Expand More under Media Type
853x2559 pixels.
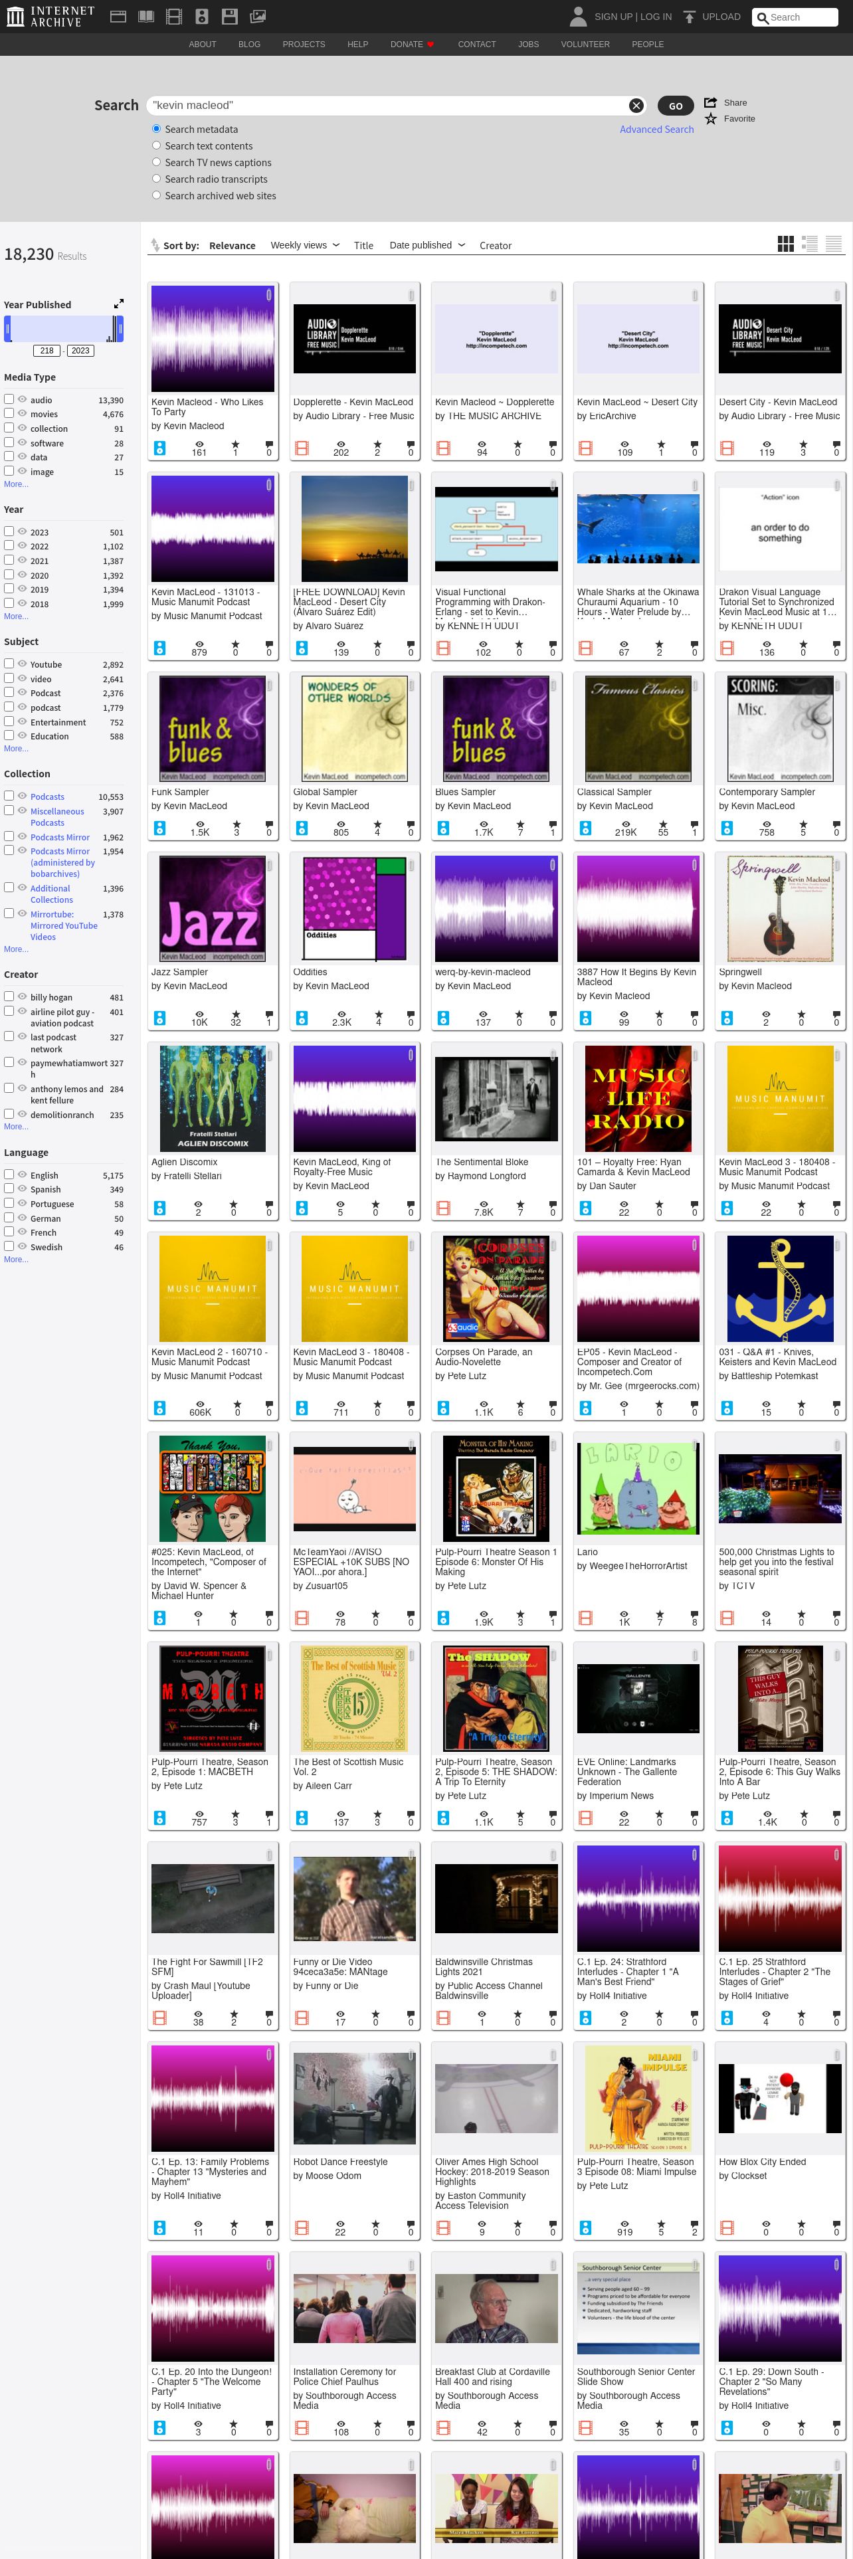(x=16, y=485)
